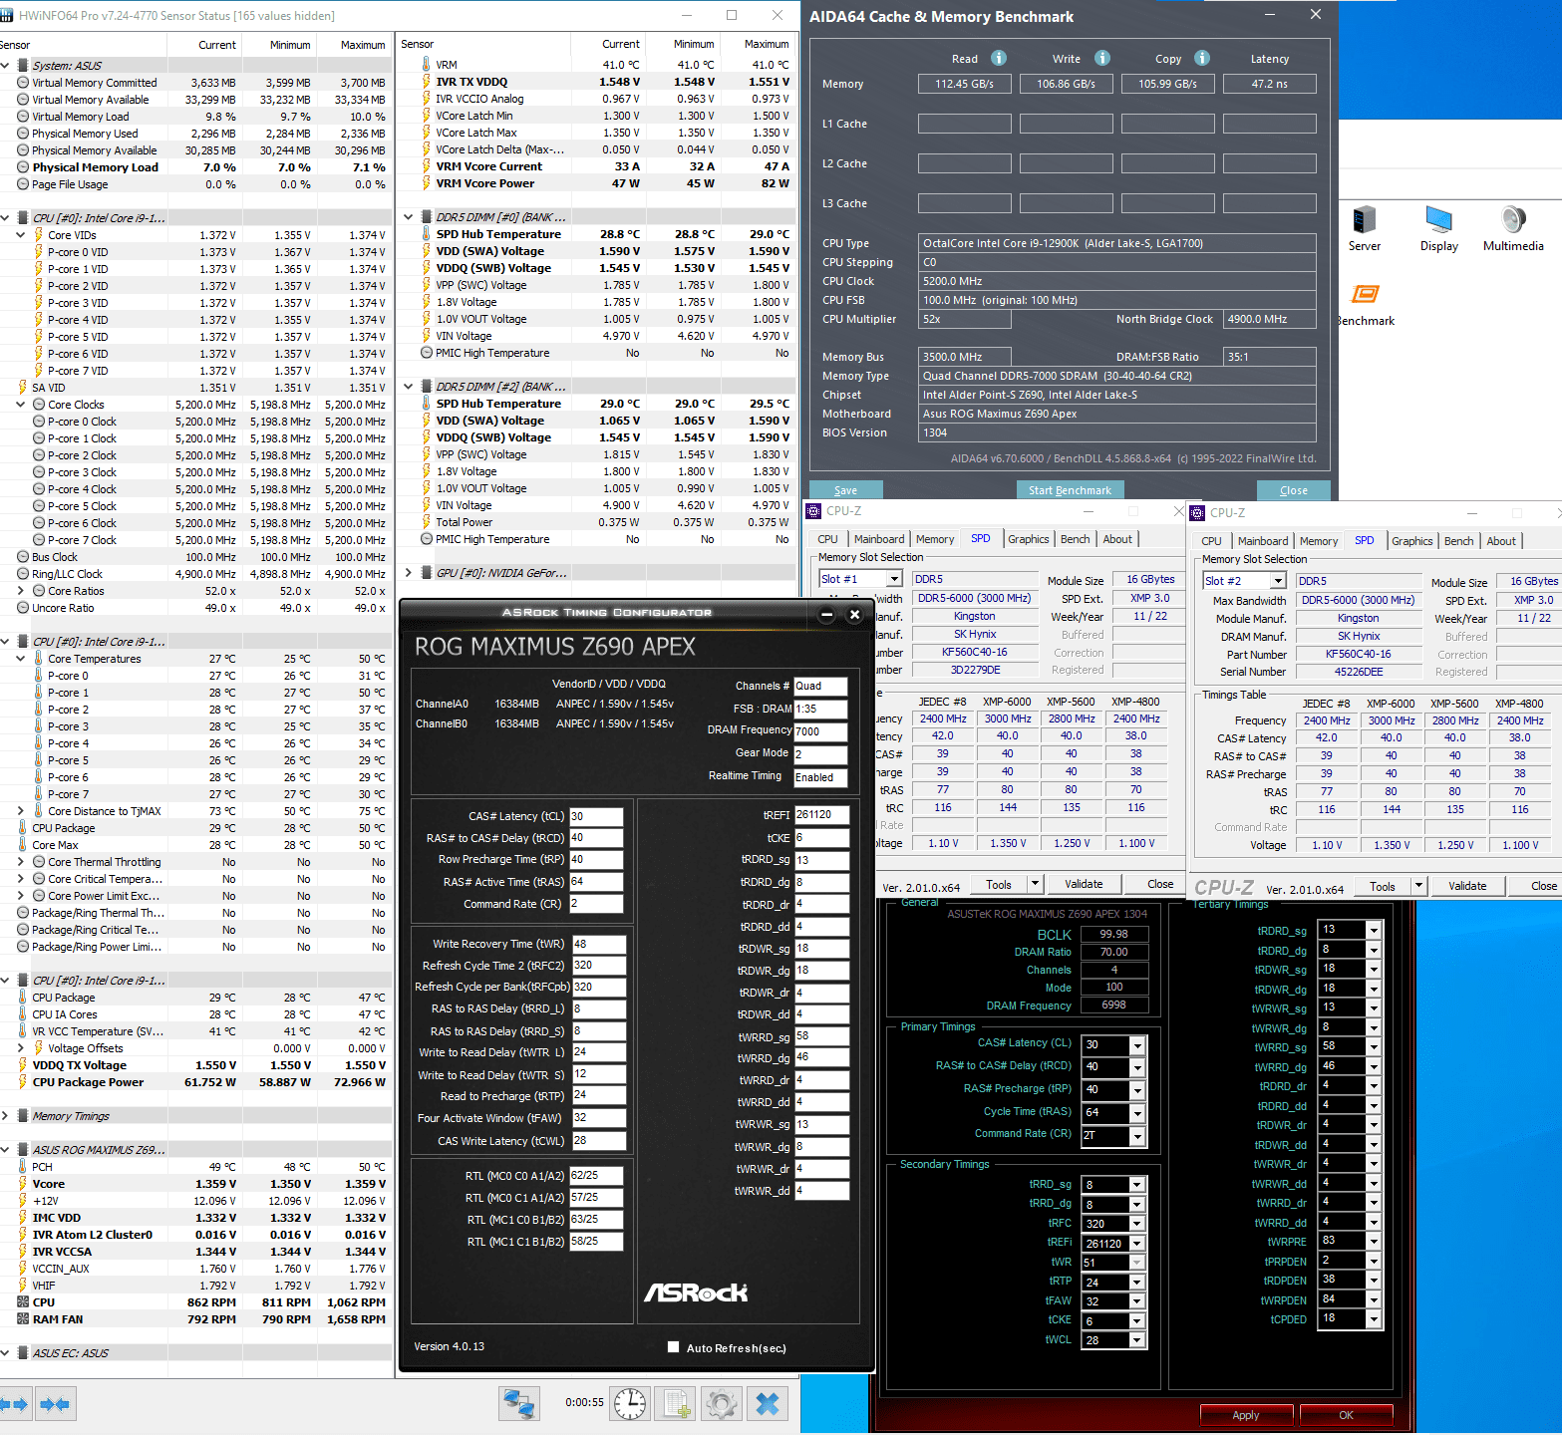Click the Physical Memory Load circle icon
Screen dimensions: 1562x1435
tap(23, 167)
